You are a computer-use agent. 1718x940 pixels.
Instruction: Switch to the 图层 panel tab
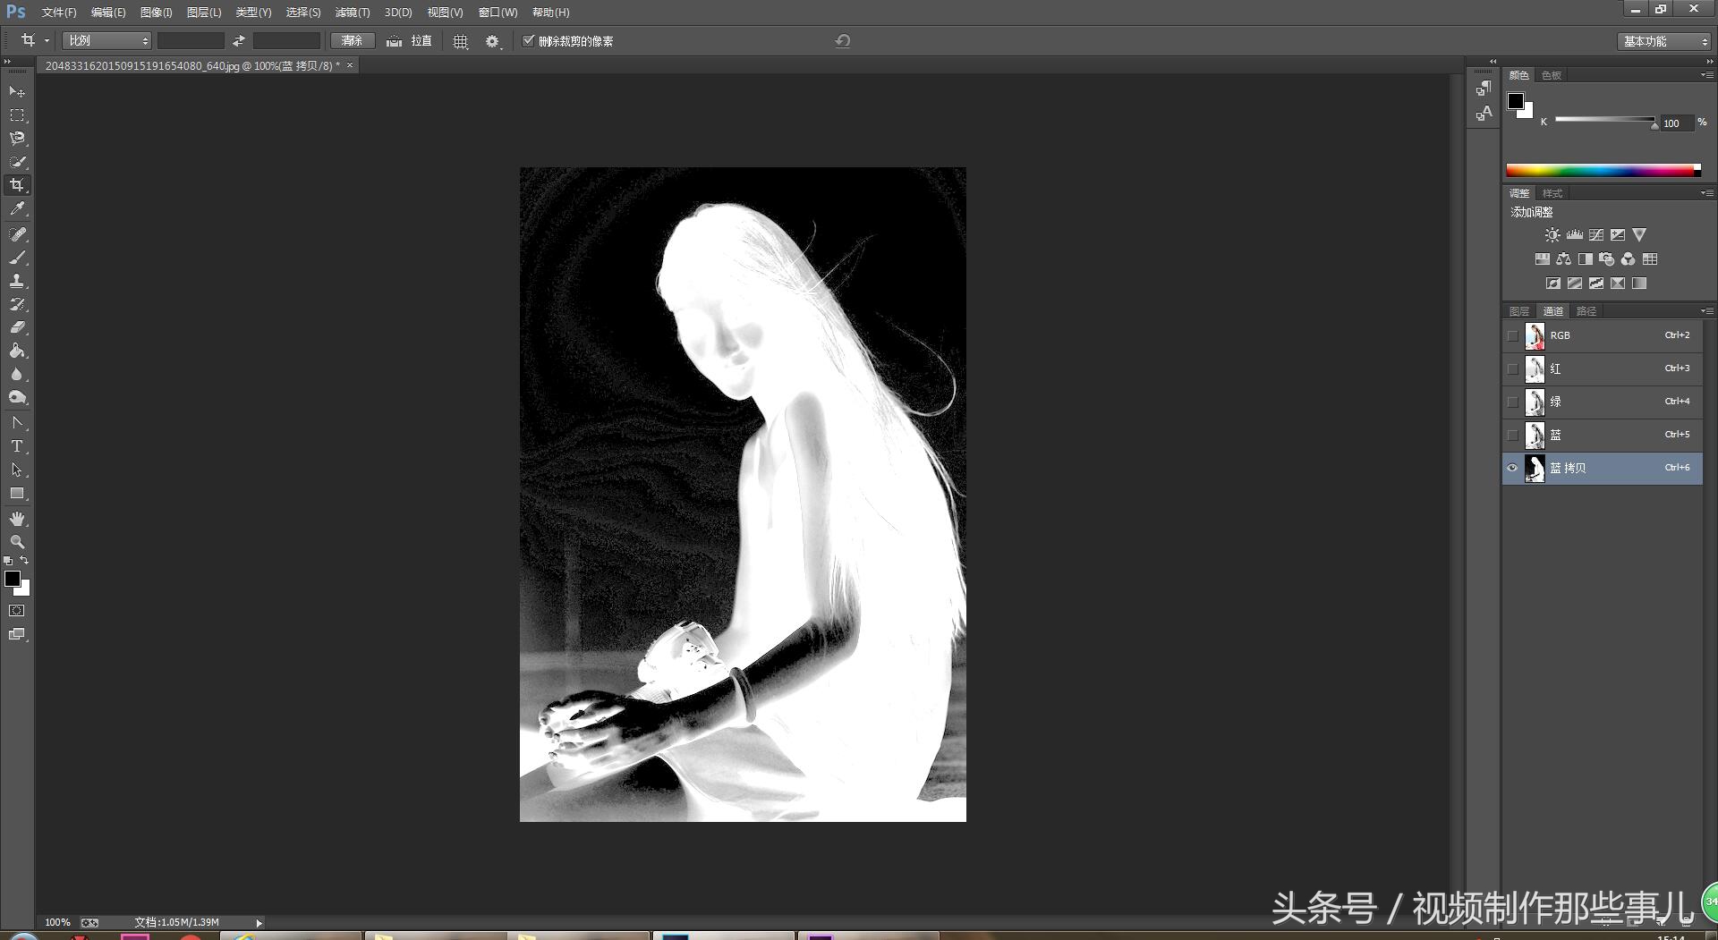point(1519,311)
